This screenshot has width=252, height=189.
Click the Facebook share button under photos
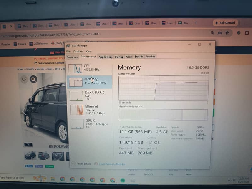29,166
